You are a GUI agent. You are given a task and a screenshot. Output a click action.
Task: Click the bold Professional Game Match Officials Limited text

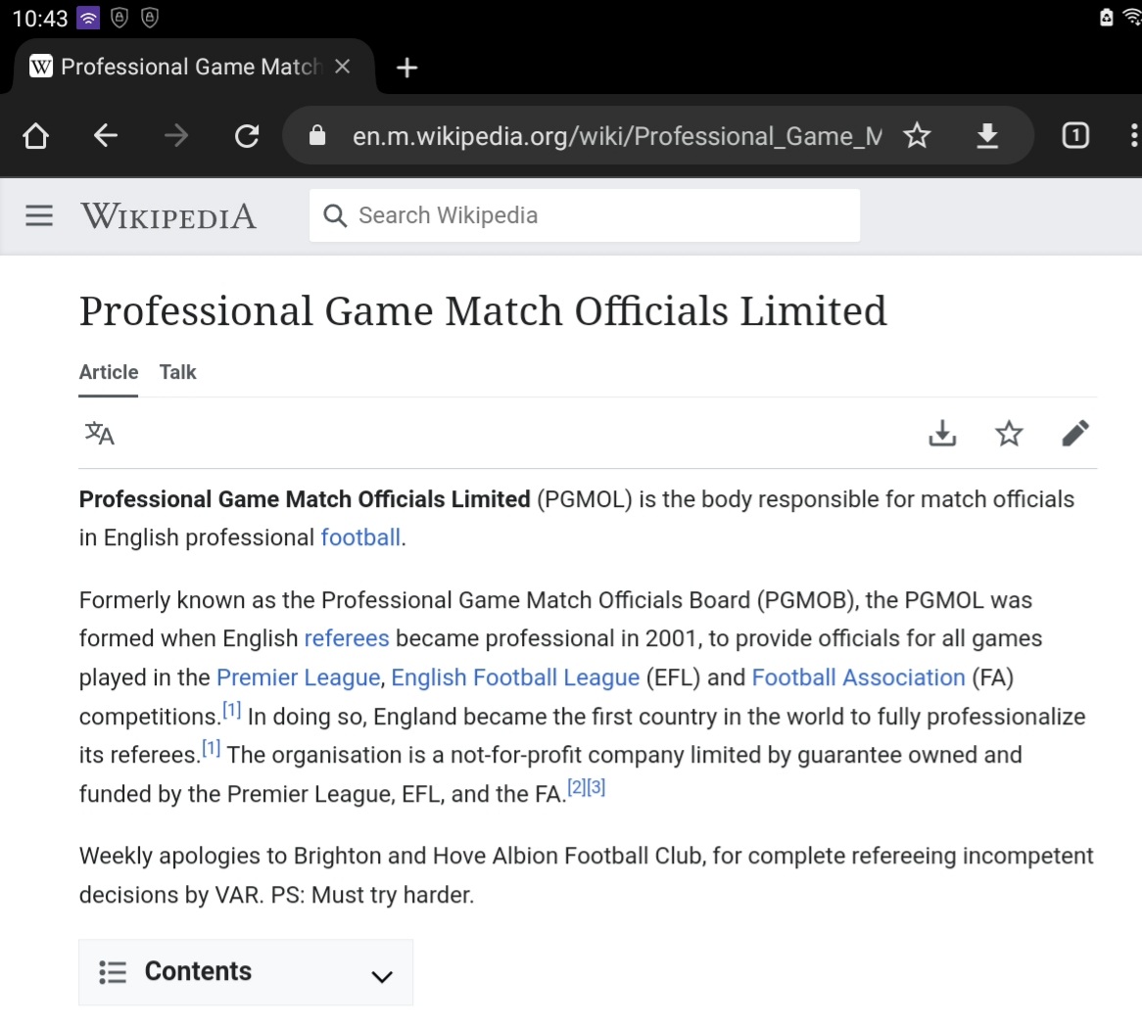(305, 499)
